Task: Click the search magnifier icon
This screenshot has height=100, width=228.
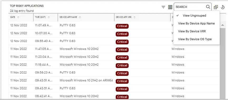Action: [x=208, y=7]
